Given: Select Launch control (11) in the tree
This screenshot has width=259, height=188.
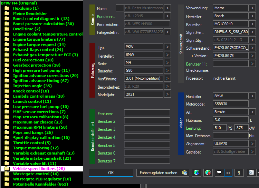Looking at the screenshot, I should [x=32, y=101].
